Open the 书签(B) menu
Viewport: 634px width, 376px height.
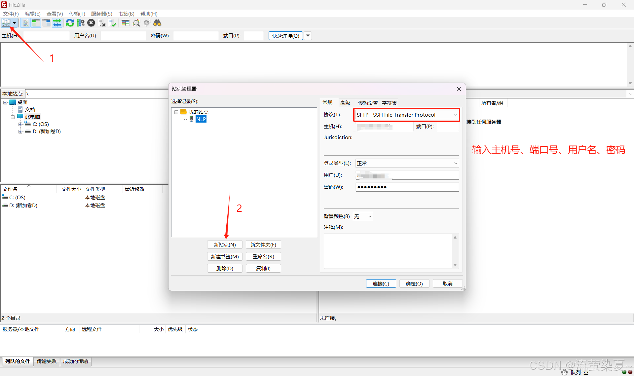(126, 14)
